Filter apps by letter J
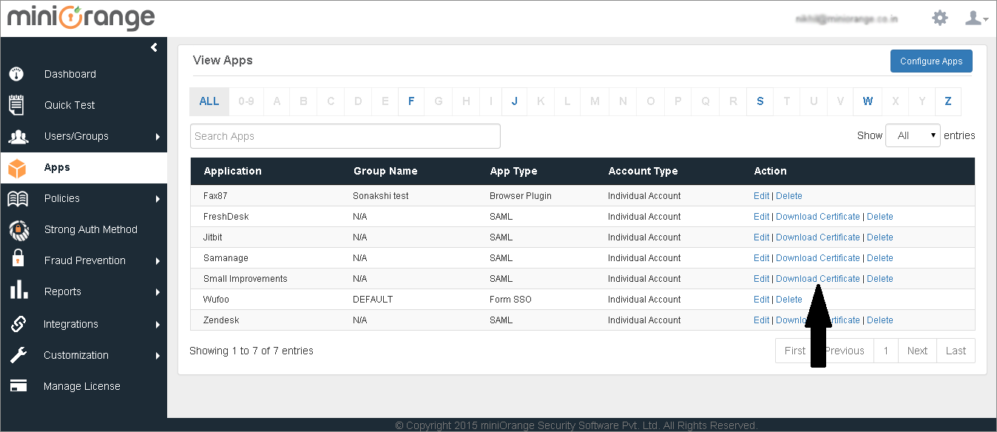 (x=514, y=101)
